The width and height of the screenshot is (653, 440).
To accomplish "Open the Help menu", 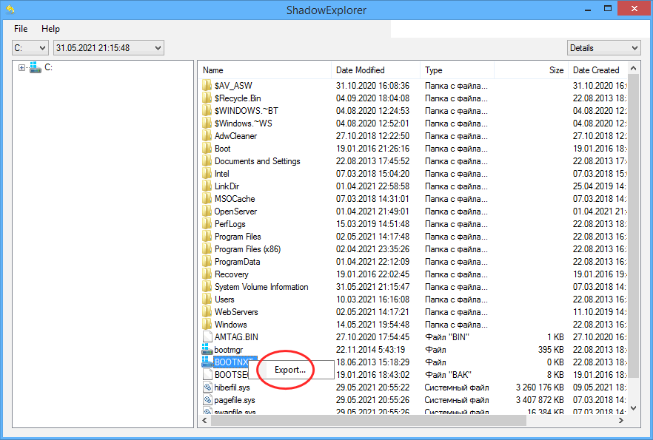I will [x=50, y=29].
